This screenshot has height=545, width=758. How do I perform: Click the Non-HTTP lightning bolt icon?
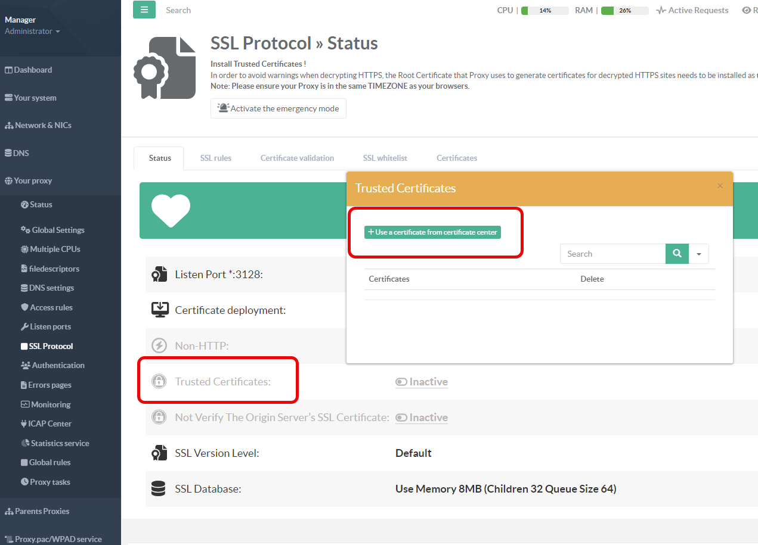tap(159, 346)
